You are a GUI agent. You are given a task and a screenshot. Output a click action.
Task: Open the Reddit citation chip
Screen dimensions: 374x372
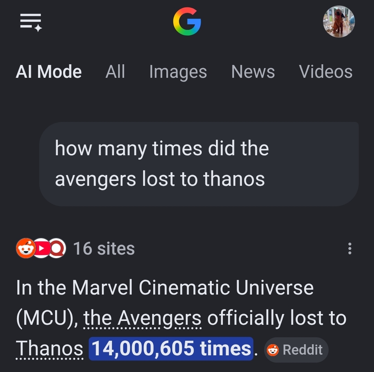click(x=296, y=350)
